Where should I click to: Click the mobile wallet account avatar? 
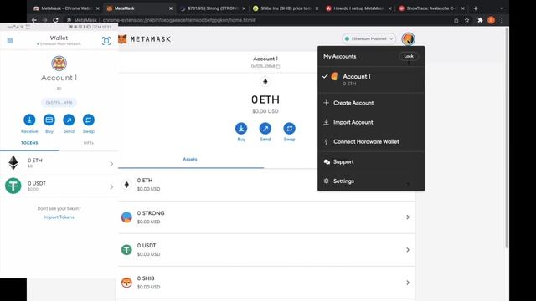coord(59,64)
